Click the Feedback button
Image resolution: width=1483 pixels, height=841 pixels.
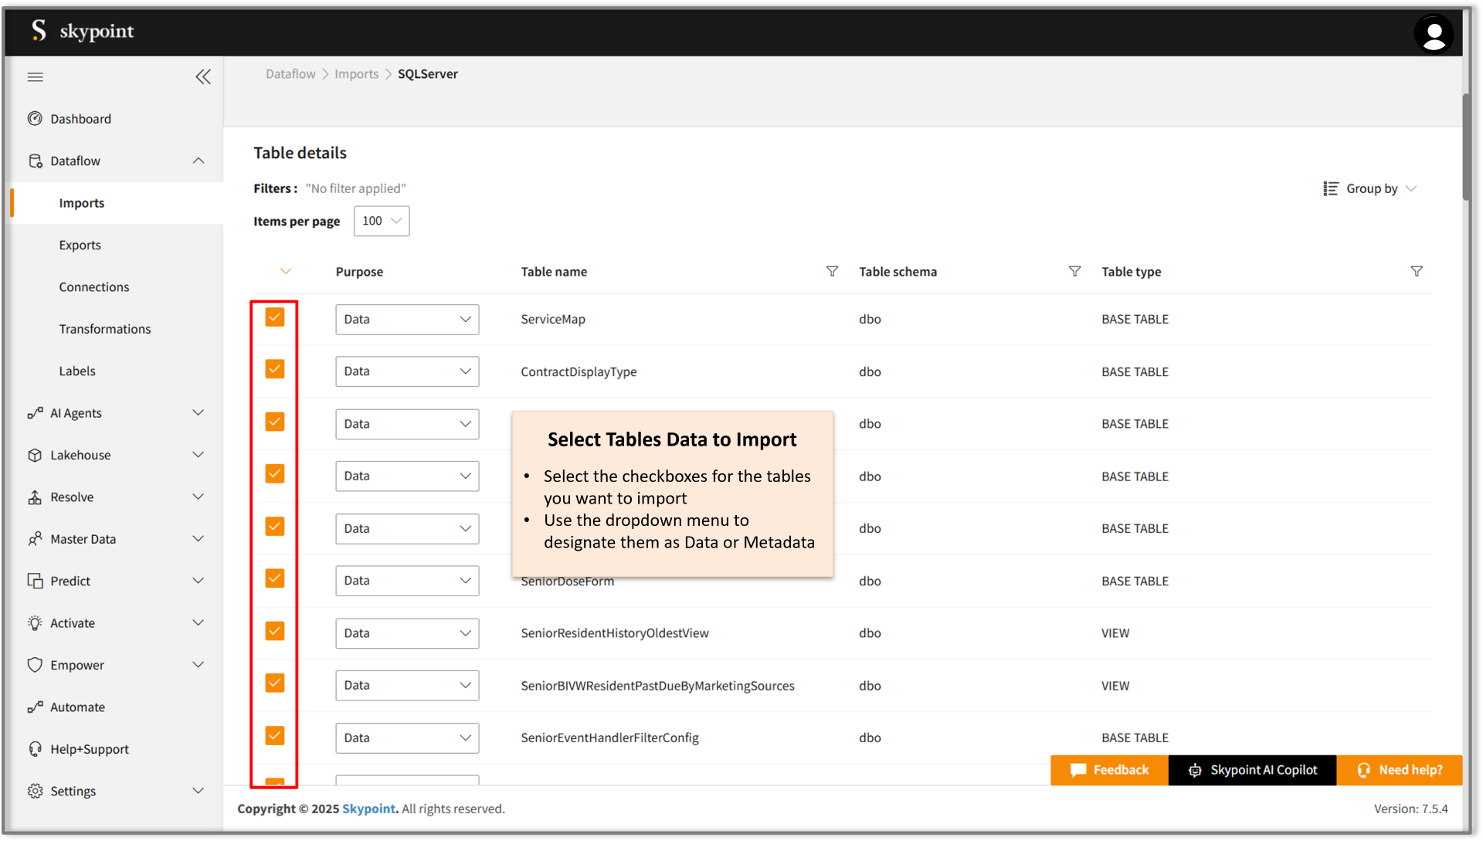click(1109, 771)
